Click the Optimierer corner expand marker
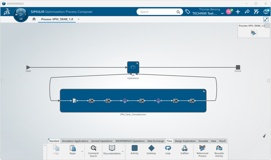The image size is (271, 160). click(137, 64)
